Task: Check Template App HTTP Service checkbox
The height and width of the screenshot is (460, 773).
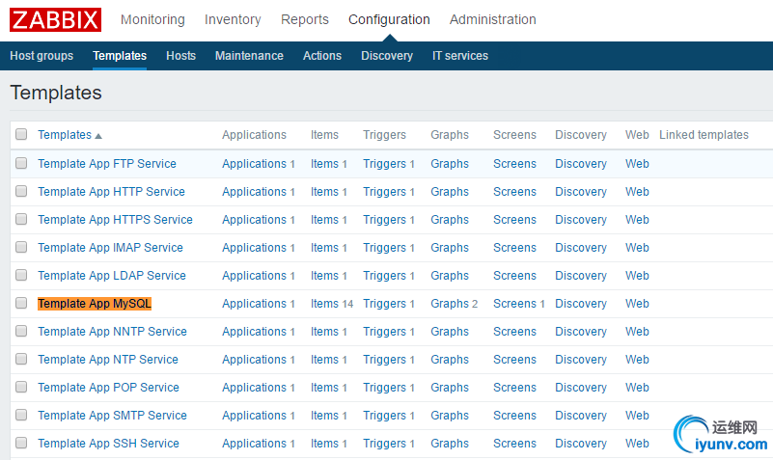Action: pos(21,191)
